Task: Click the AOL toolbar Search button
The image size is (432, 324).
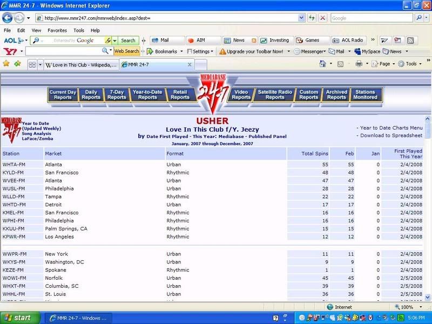Action: click(128, 40)
